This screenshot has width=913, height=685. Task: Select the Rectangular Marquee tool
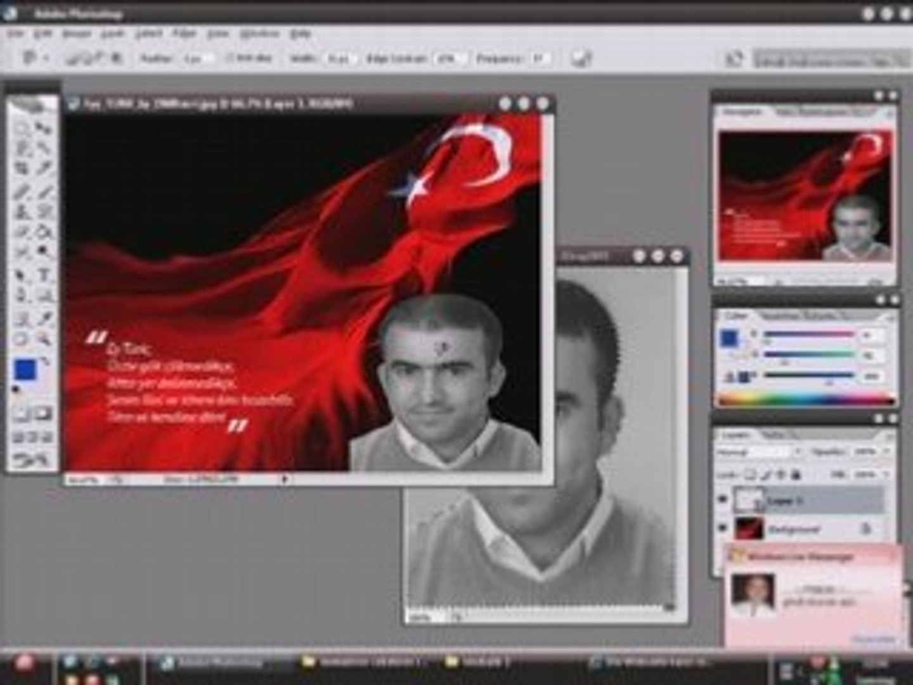click(22, 128)
